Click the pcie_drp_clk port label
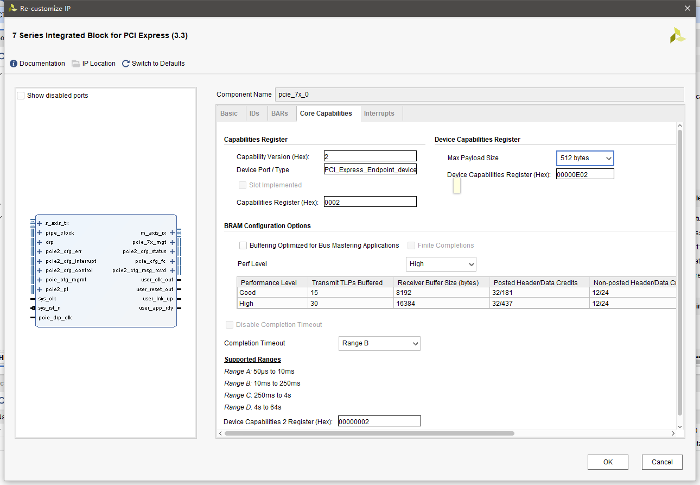Image resolution: width=700 pixels, height=485 pixels. pos(55,318)
